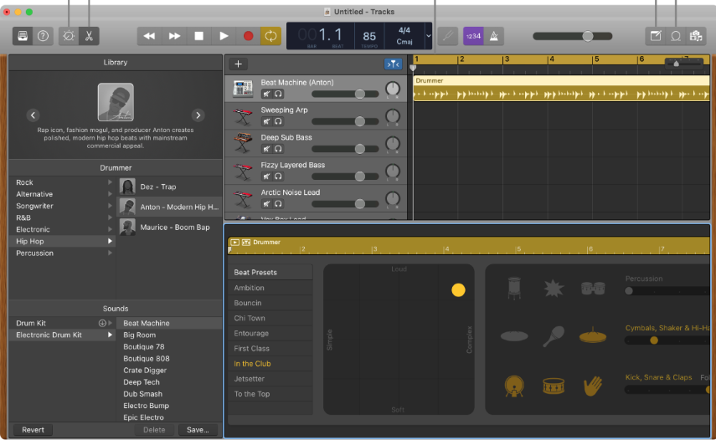Show previous drummer with left arrow
716x440 pixels.
click(33, 115)
